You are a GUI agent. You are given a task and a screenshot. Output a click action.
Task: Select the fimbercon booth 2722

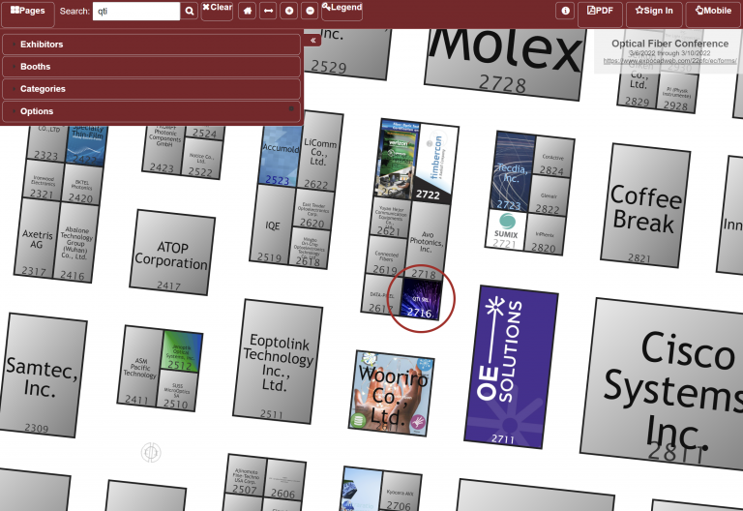(x=434, y=164)
